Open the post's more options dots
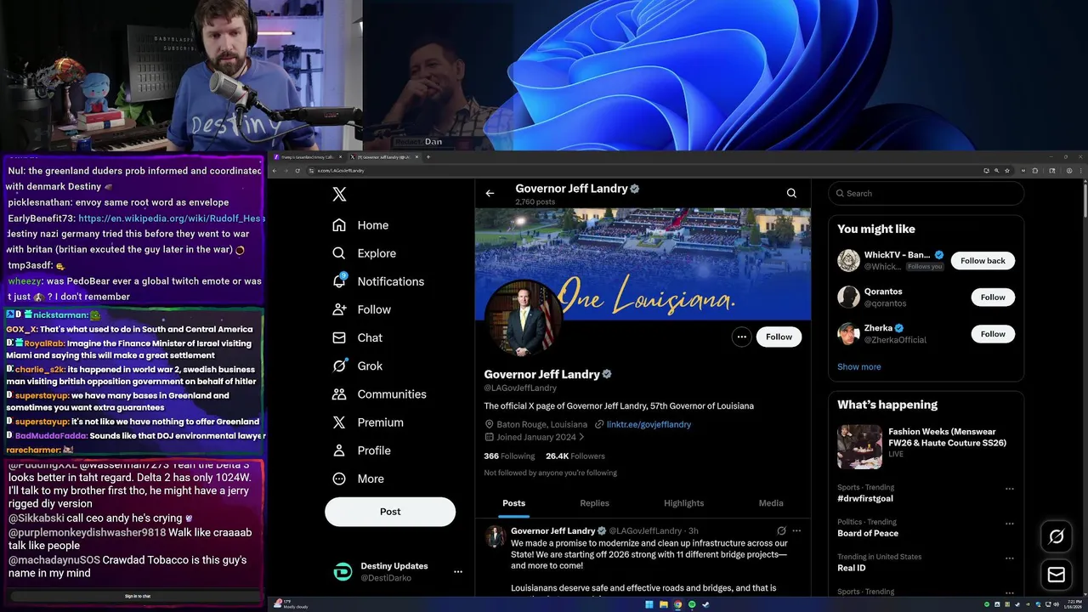Viewport: 1088px width, 612px height. point(796,530)
